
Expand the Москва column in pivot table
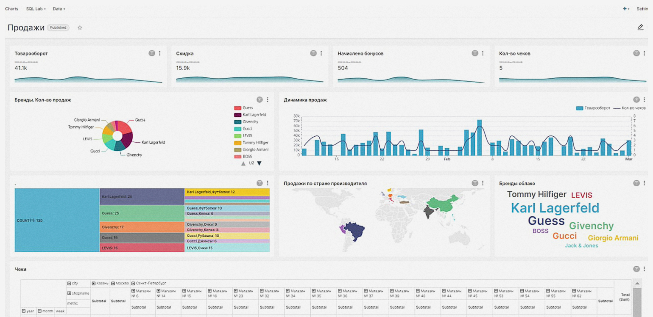pos(113,283)
